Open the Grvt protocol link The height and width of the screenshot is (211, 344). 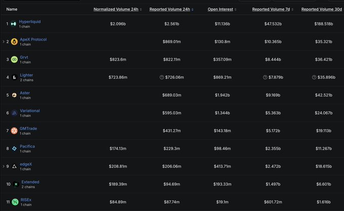point(24,57)
